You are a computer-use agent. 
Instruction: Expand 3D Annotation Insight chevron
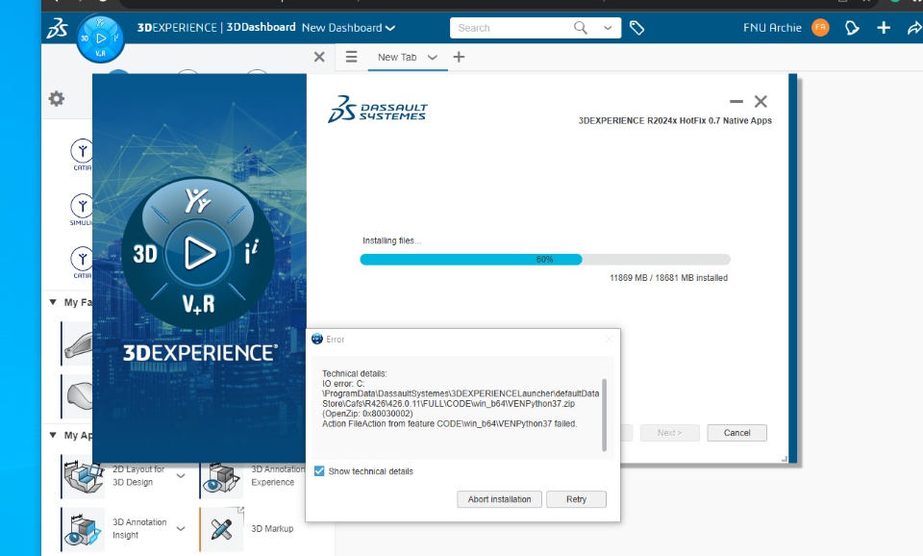pyautogui.click(x=181, y=528)
